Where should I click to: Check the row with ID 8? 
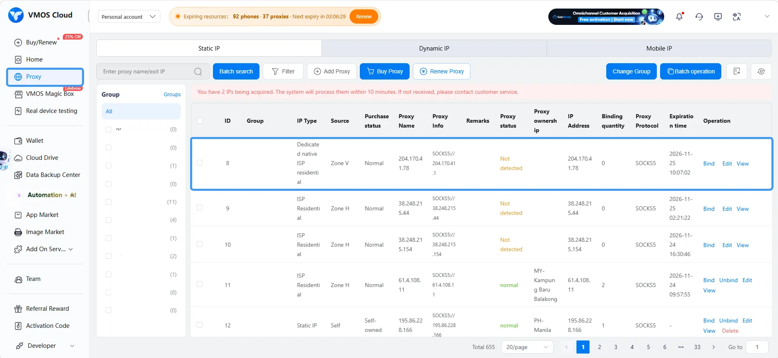tap(199, 163)
